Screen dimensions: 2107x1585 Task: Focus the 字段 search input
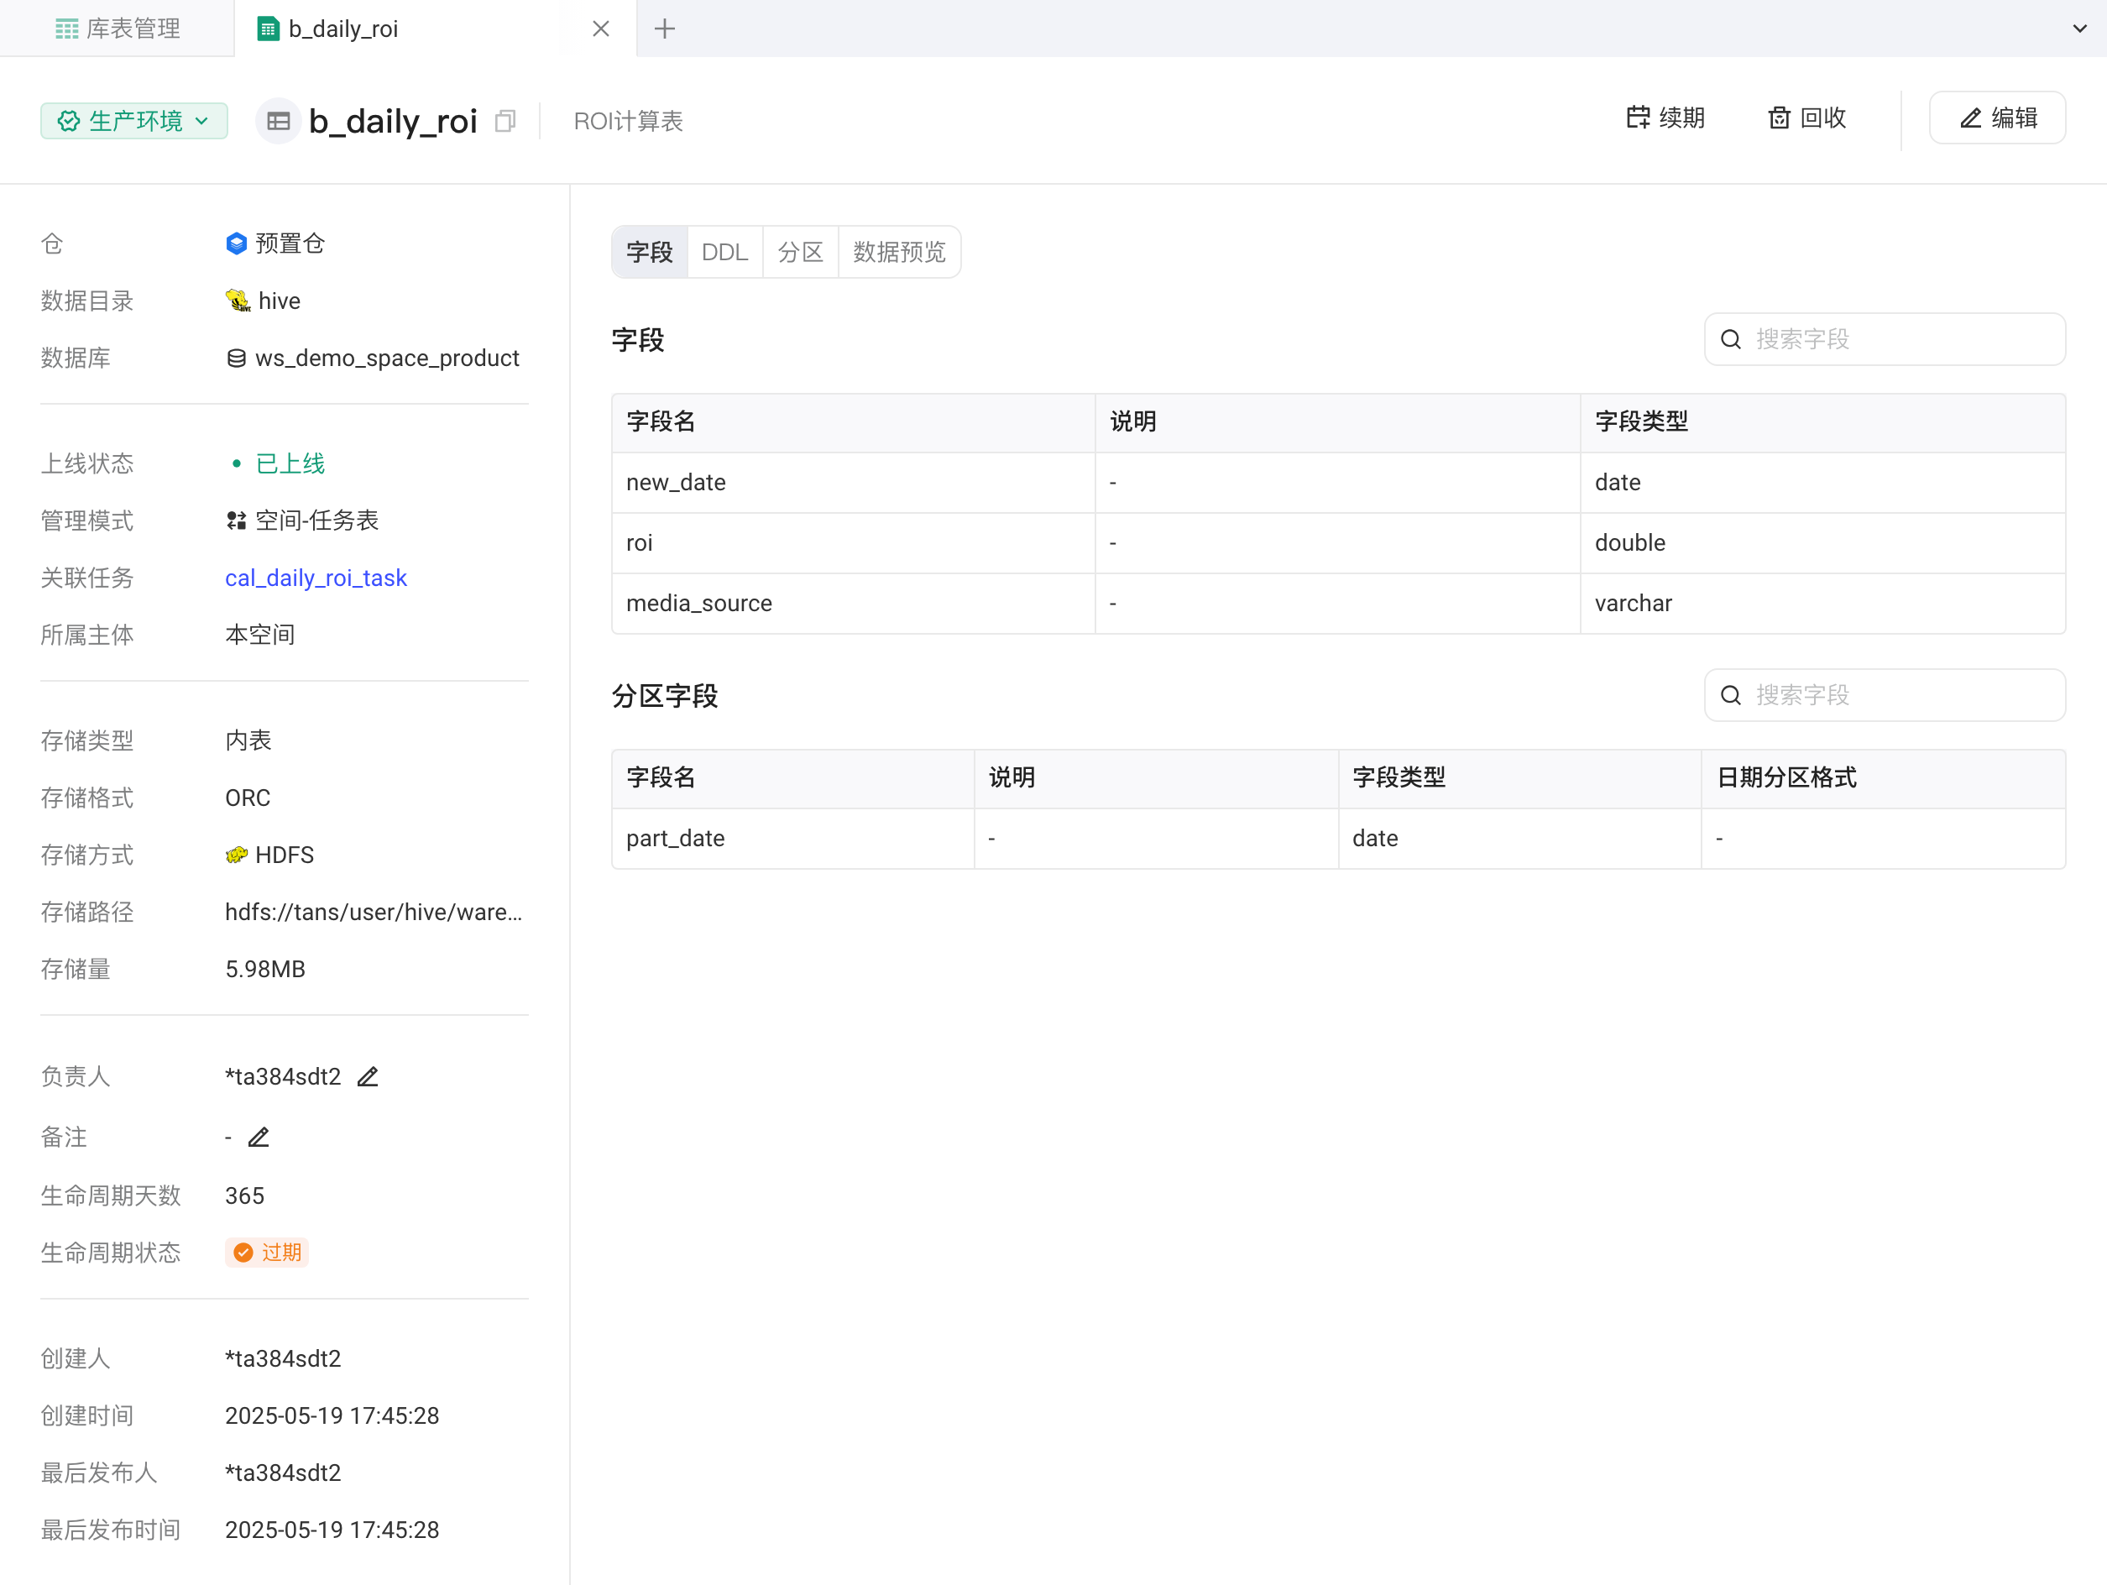pos(1884,339)
